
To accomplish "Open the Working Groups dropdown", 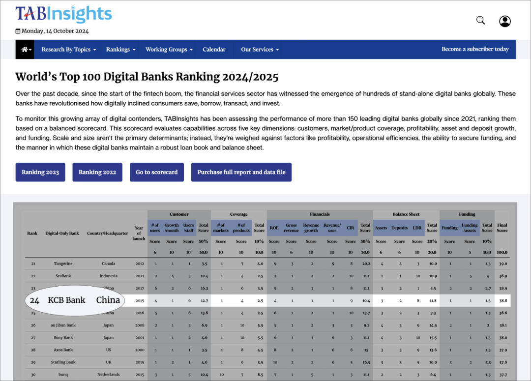I will click(x=169, y=50).
